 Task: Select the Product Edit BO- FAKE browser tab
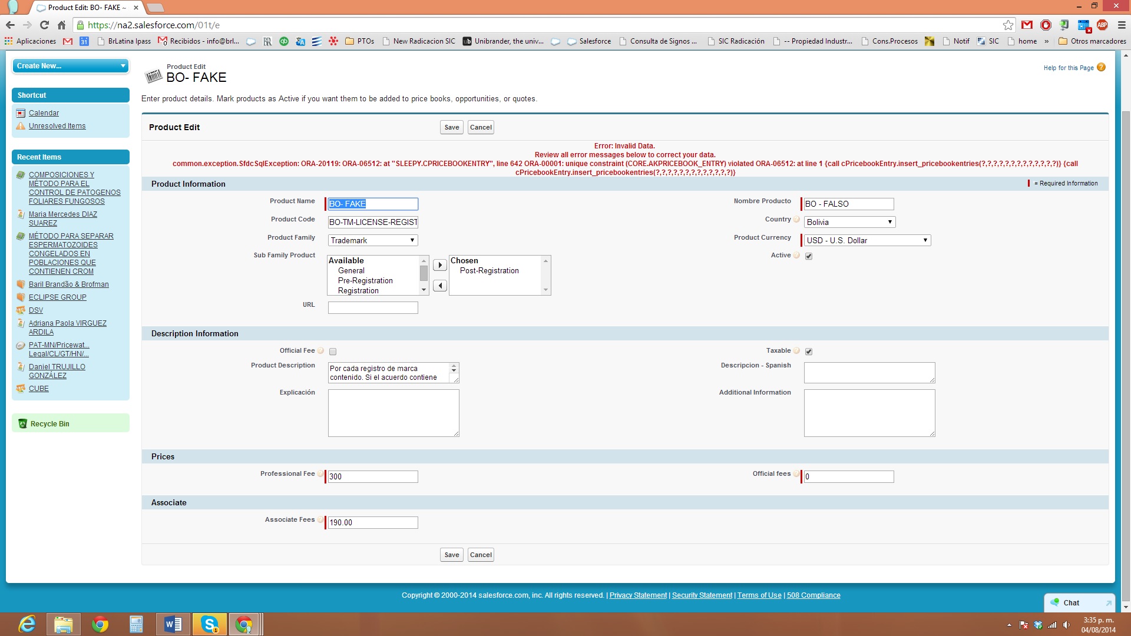pos(87,8)
